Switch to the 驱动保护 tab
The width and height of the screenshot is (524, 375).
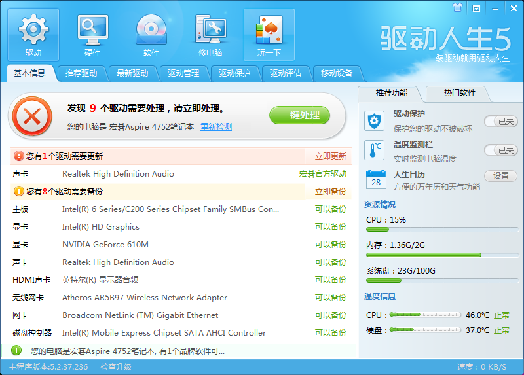point(234,73)
